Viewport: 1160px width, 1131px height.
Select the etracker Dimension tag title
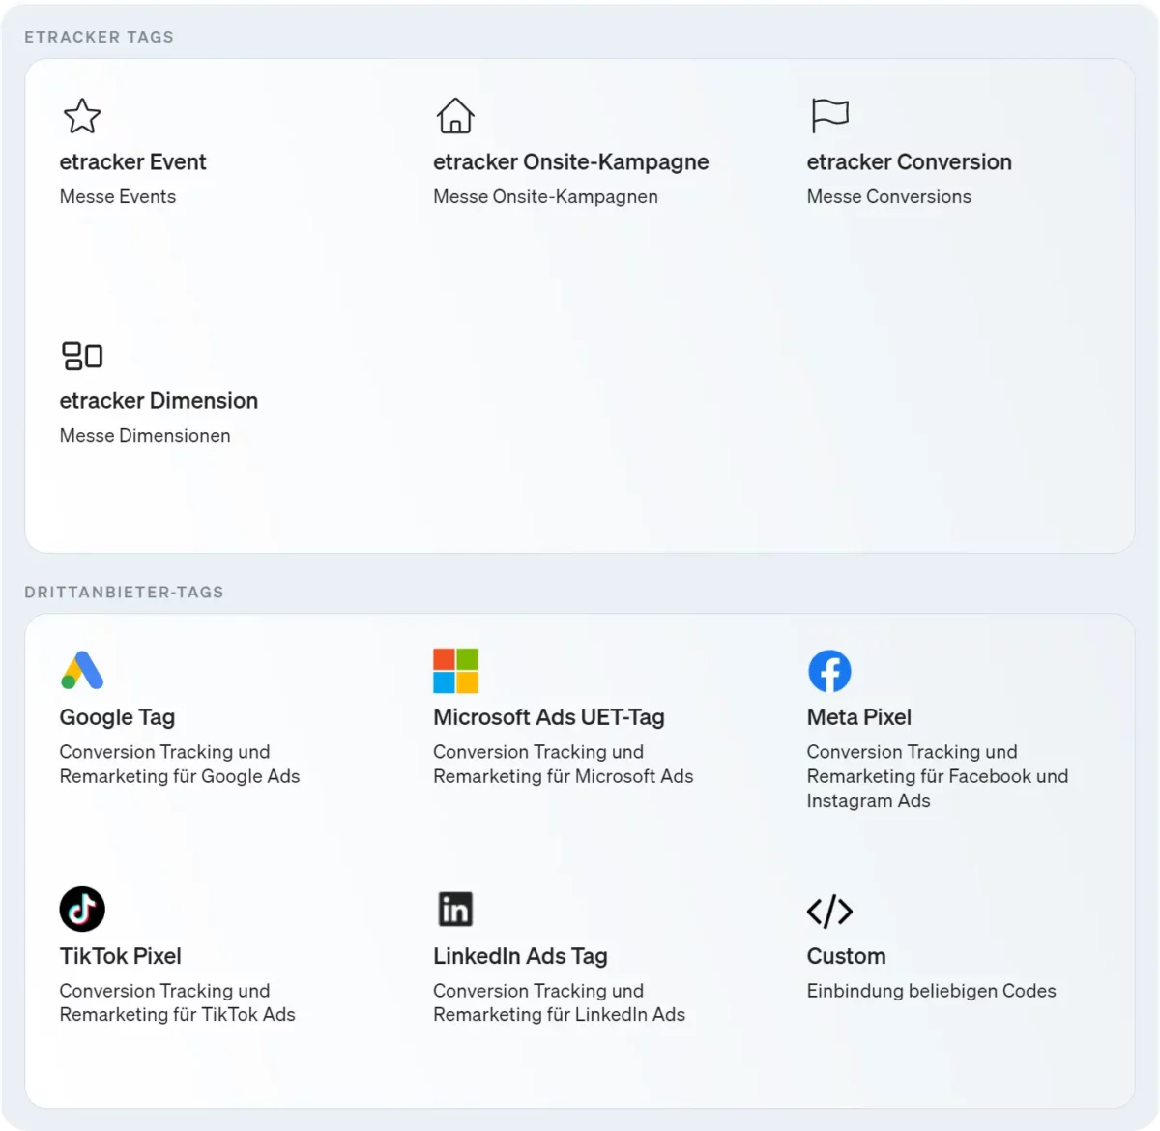tap(159, 401)
